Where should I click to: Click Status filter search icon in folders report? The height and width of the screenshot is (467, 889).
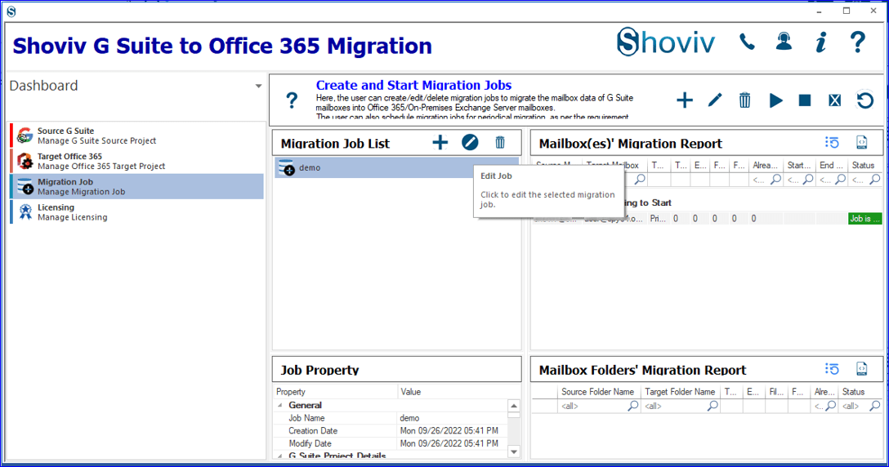875,406
